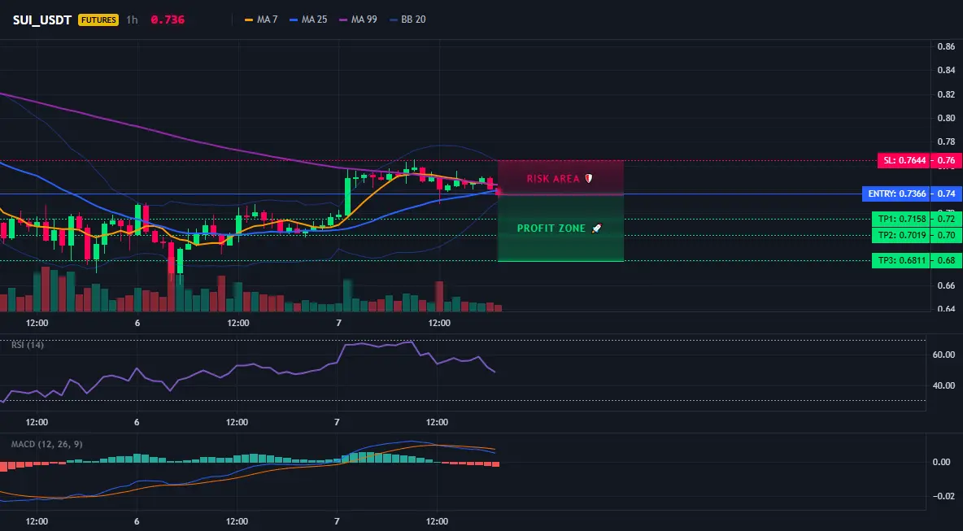The height and width of the screenshot is (531, 963).
Task: Click the TP2: 0.7019 label
Action: (x=901, y=235)
